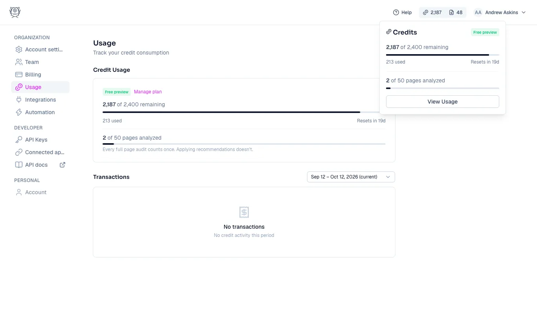This screenshot has width=537, height=335.
Task: Click pages counter showing 48
Action: pos(456,13)
